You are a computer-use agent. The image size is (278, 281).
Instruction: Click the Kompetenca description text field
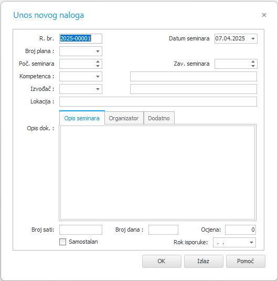[x=194, y=77]
